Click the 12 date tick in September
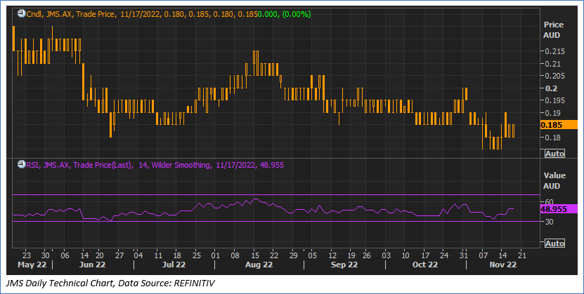Image resolution: width=584 pixels, height=294 pixels. (x=332, y=255)
